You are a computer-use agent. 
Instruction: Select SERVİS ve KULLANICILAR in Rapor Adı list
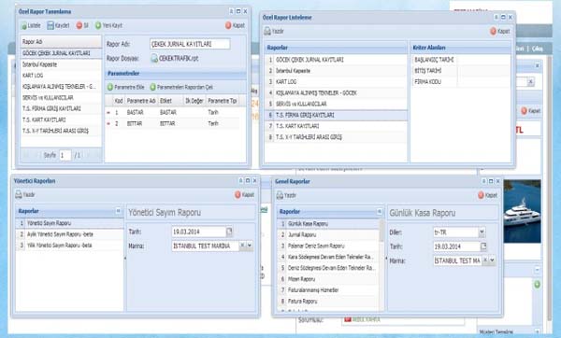[61, 98]
